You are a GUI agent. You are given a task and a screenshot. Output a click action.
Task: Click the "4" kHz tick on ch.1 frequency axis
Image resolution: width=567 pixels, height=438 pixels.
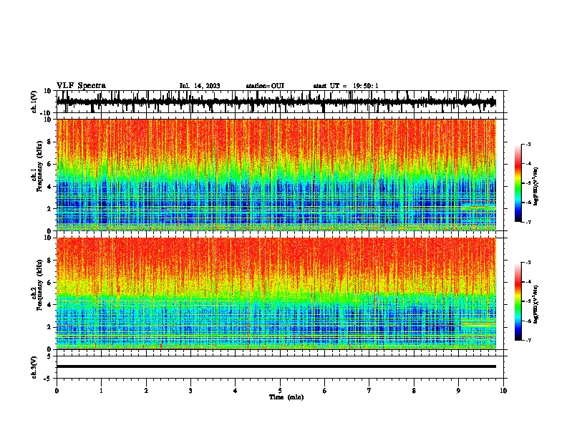click(x=50, y=187)
